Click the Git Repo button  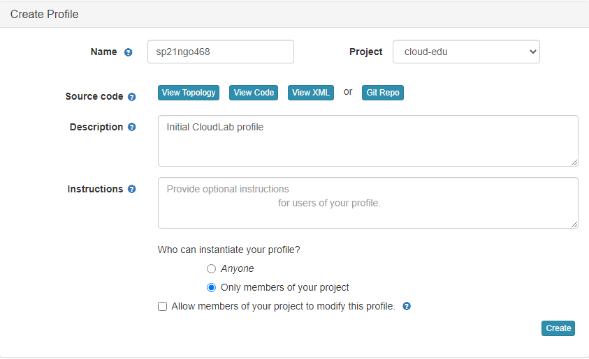383,93
